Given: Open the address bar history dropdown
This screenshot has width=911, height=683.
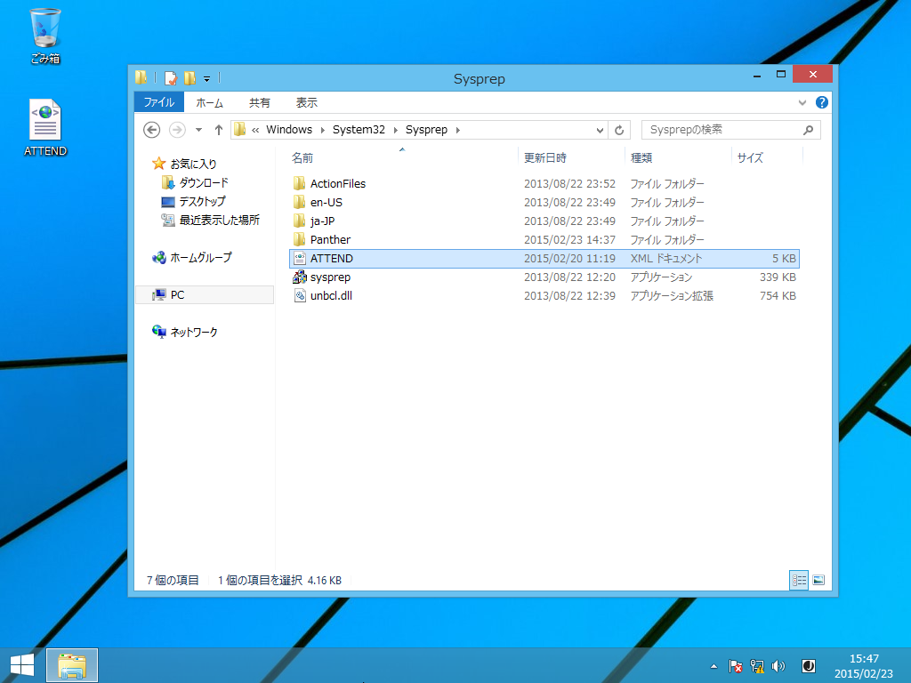Looking at the screenshot, I should click(601, 130).
